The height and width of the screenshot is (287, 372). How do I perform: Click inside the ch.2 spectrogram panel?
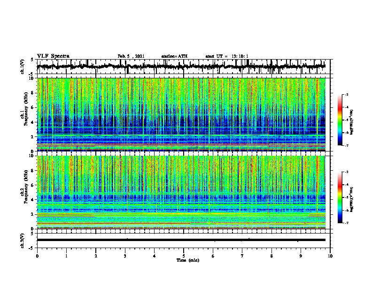pos(181,192)
